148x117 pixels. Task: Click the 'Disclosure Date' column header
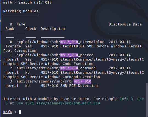coord(125,24)
